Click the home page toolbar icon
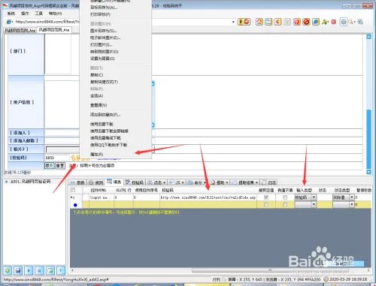 point(259,22)
